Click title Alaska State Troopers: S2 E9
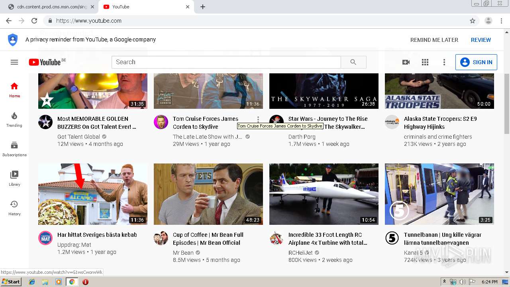Screen dimensions: 510x287 (x=440, y=123)
